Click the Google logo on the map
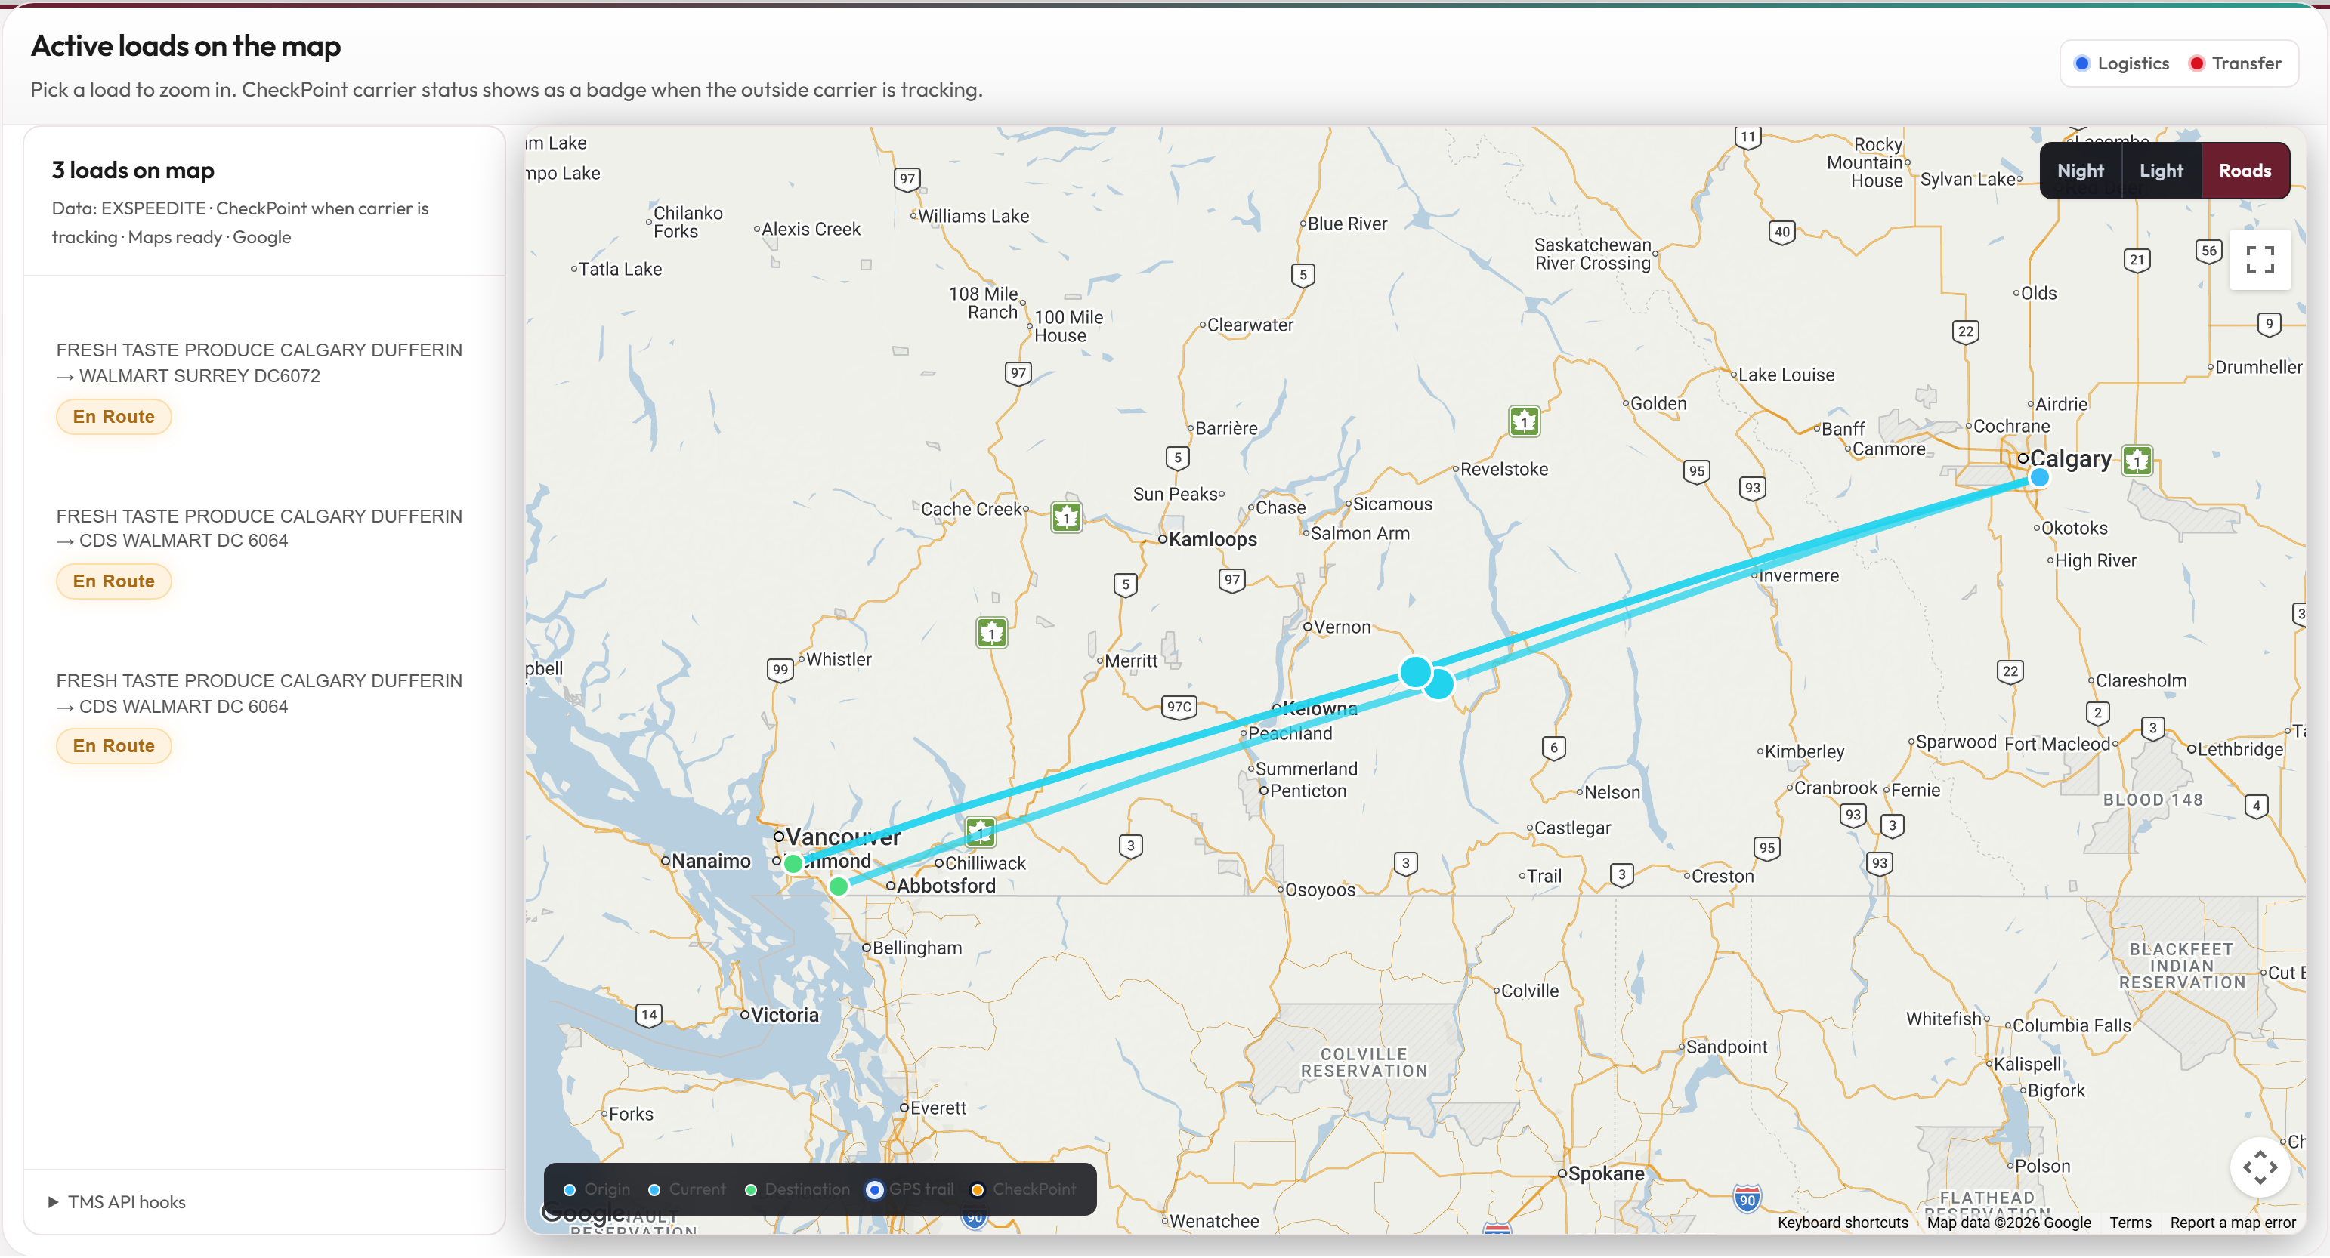 [582, 1212]
